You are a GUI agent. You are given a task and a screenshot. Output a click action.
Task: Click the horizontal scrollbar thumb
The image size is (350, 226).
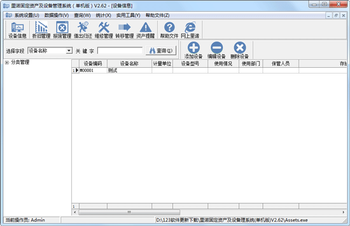tap(129, 212)
